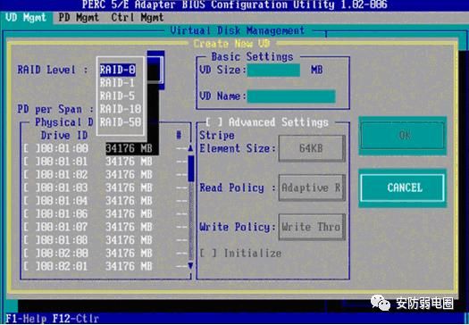This screenshot has height=325, width=469.
Task: Click the F1-Help shortcut in the status bar
Action: tap(26, 318)
